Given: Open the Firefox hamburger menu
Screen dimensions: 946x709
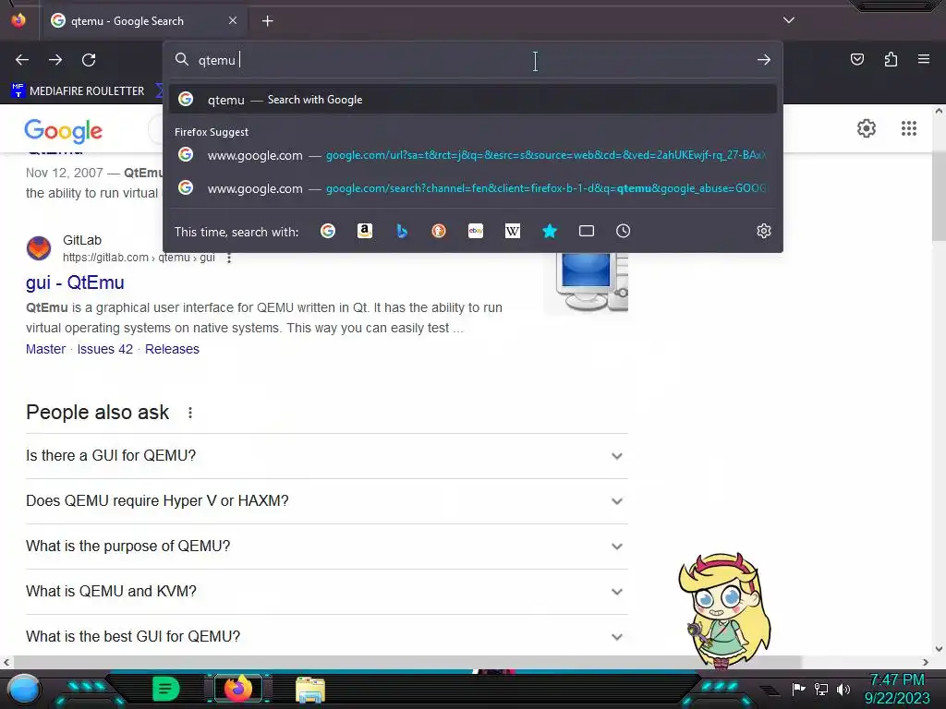Looking at the screenshot, I should [924, 59].
